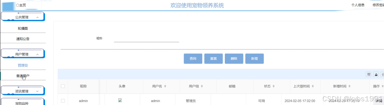Viewport: 384px width, 105px height.
Task: Open 轮播图 in the sidebar
Action: (x=23, y=29)
